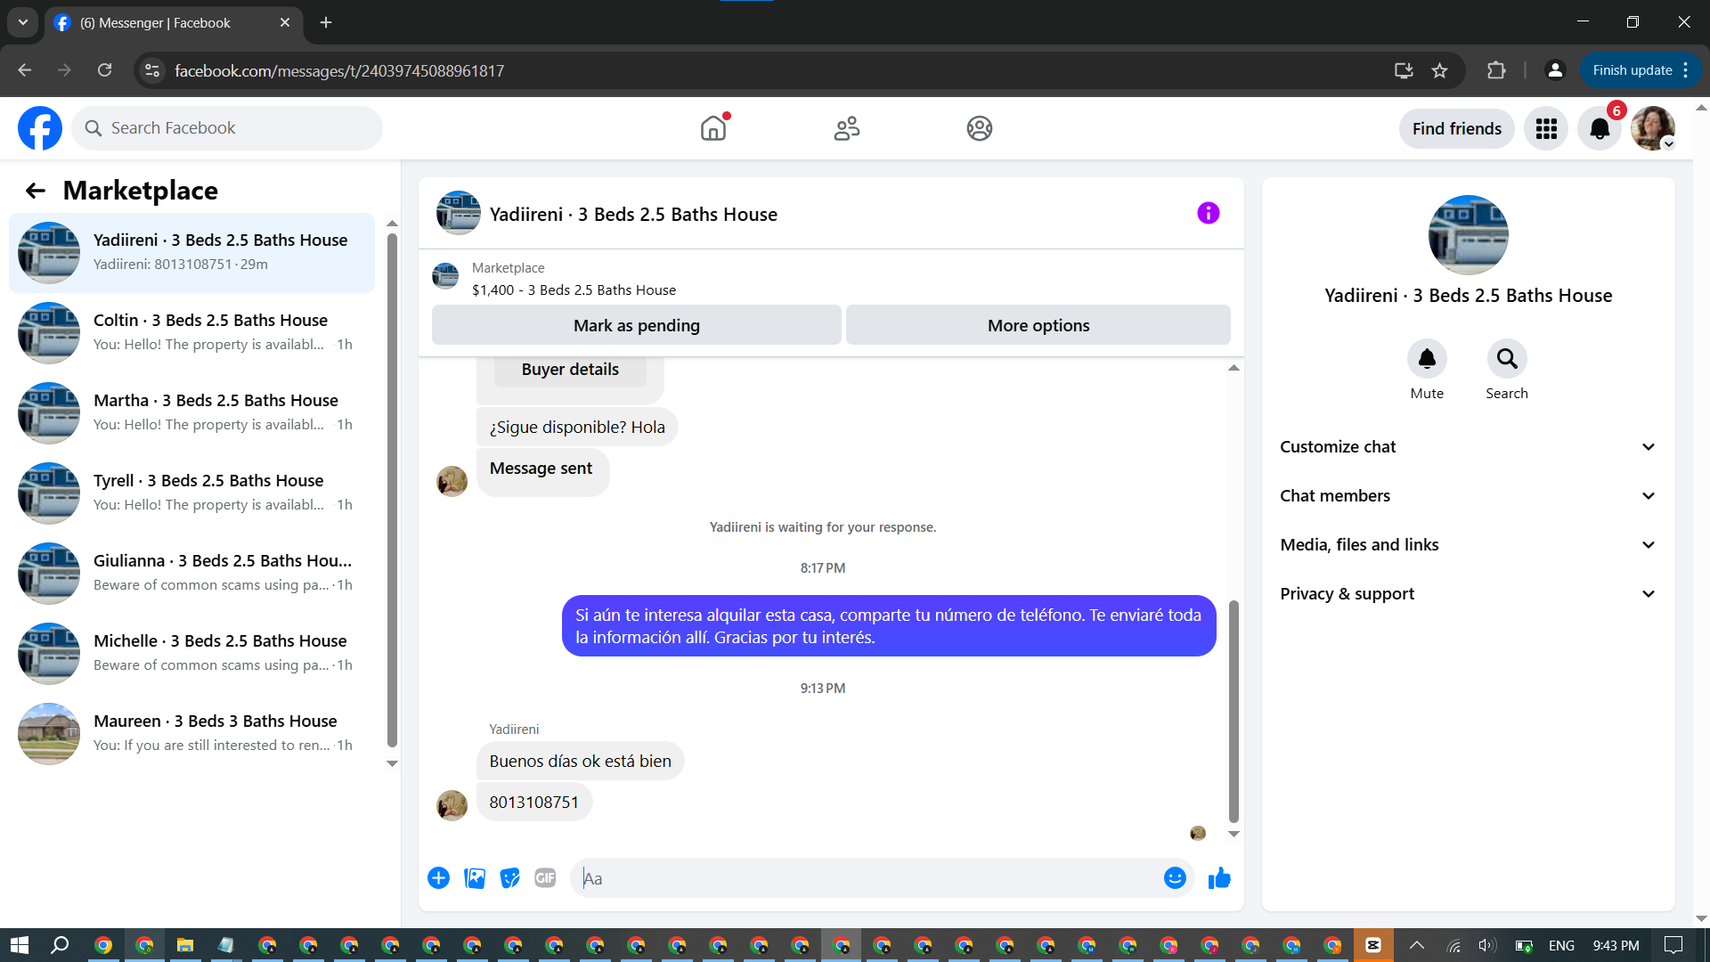Click the Find friends button
This screenshot has width=1710, height=962.
pos(1456,129)
